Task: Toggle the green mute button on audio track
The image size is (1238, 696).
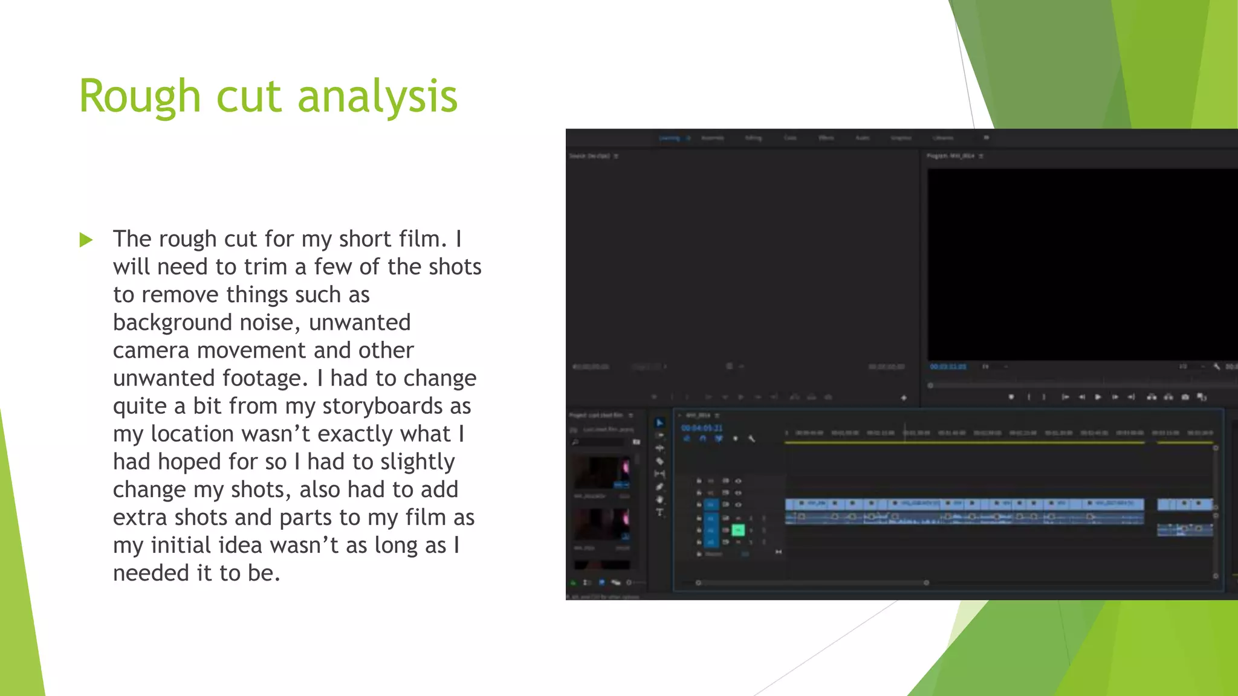Action: 737,530
